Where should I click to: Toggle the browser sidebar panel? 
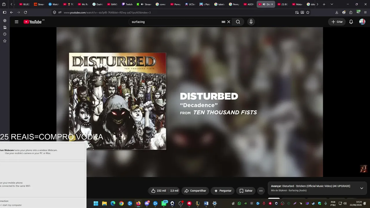4,12
